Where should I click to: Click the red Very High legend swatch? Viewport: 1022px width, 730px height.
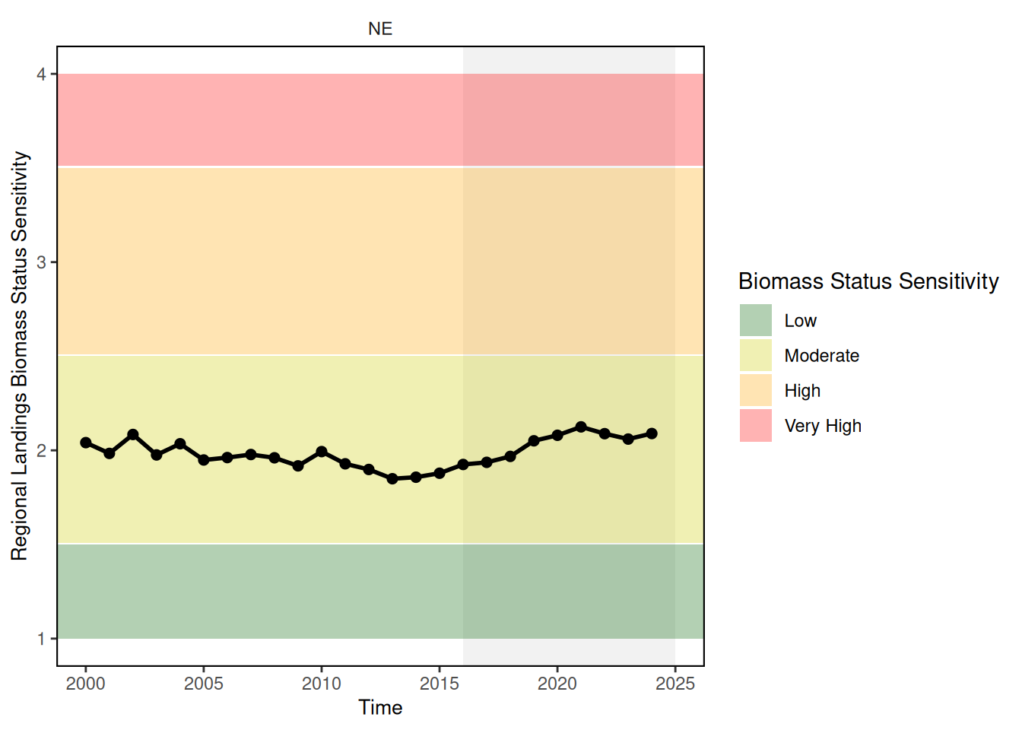pyautogui.click(x=755, y=425)
